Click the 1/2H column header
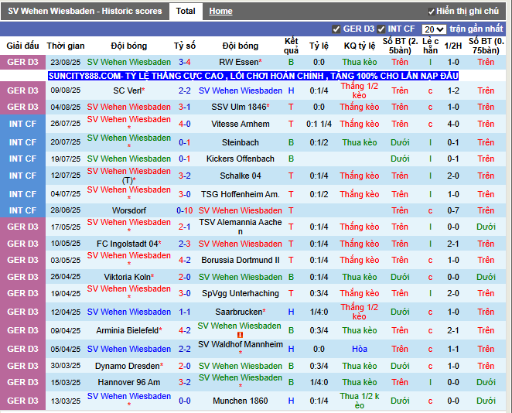 (453, 46)
